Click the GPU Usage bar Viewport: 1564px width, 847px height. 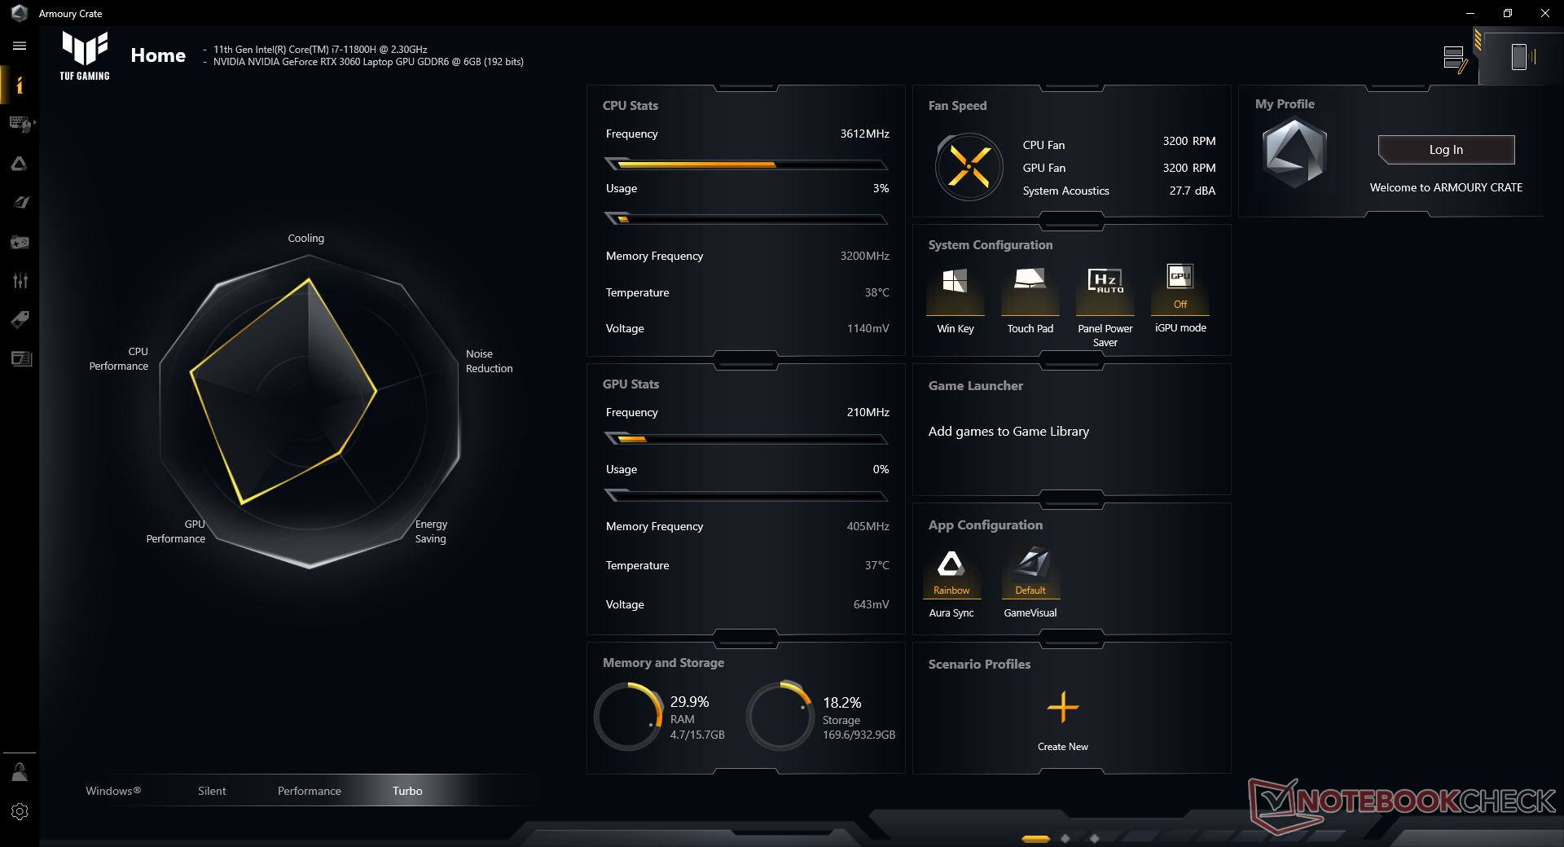[x=746, y=496]
